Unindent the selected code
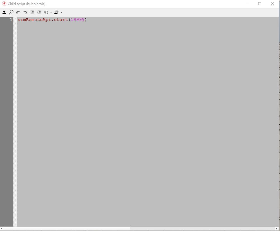The height and width of the screenshot is (231, 280). click(32, 12)
